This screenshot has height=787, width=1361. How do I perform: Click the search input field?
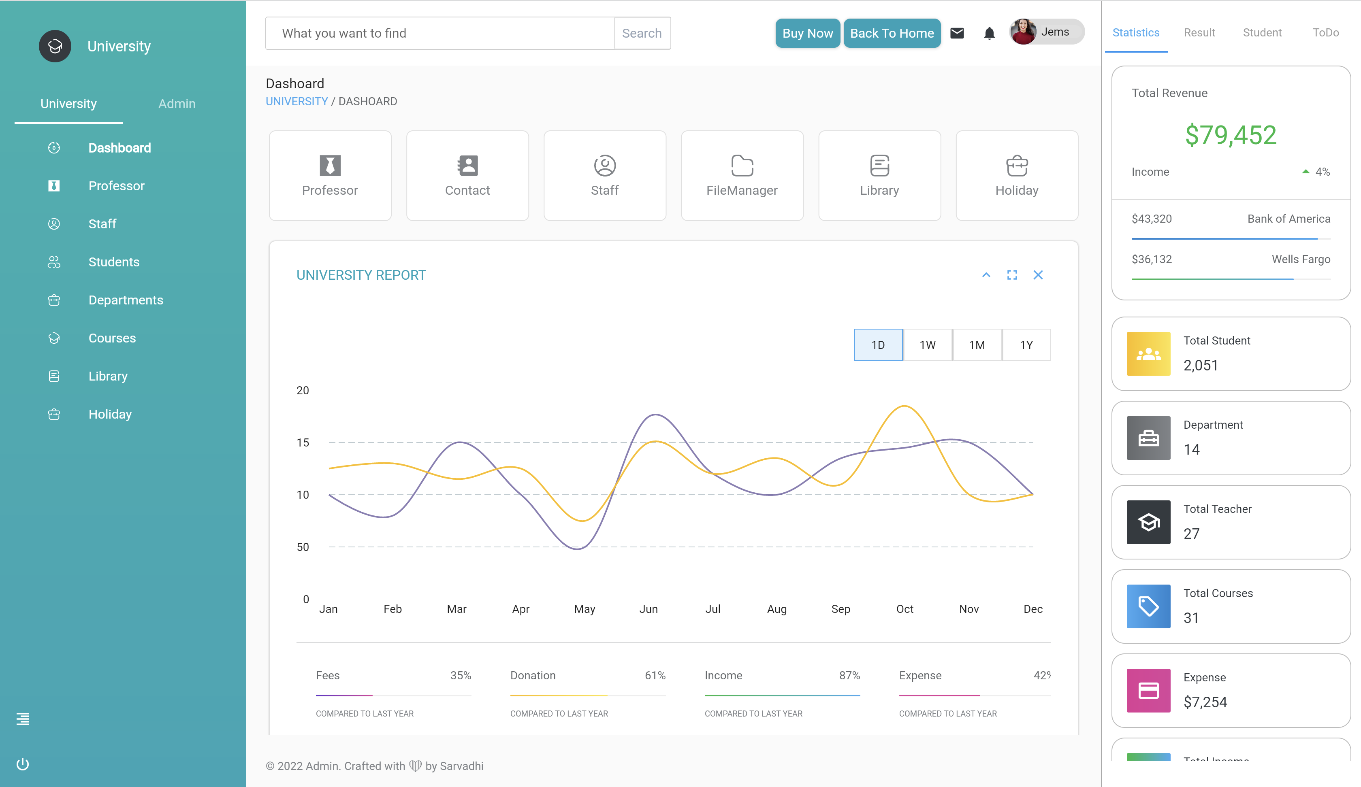[x=440, y=33]
